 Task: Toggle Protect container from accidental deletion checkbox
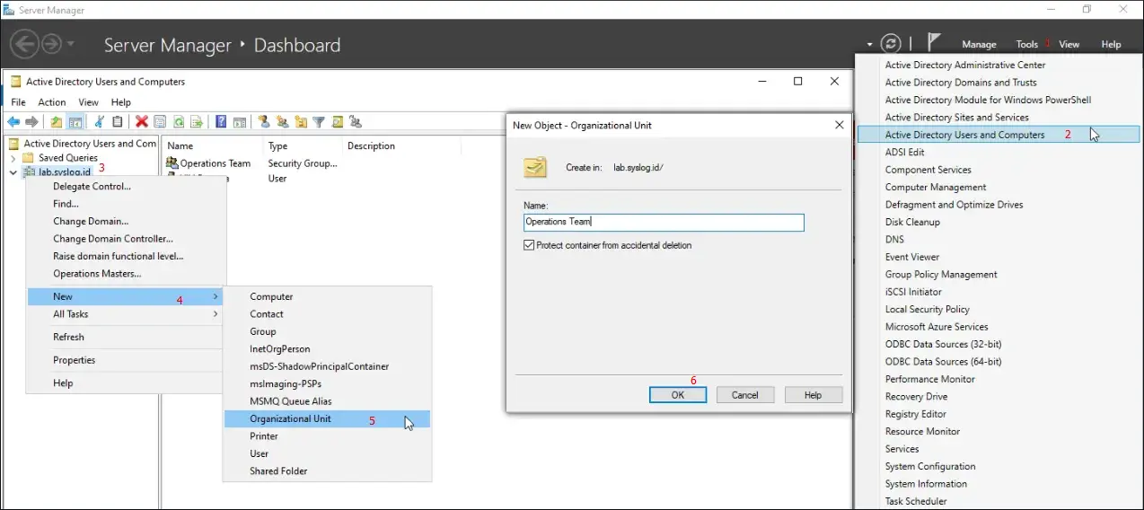tap(529, 245)
